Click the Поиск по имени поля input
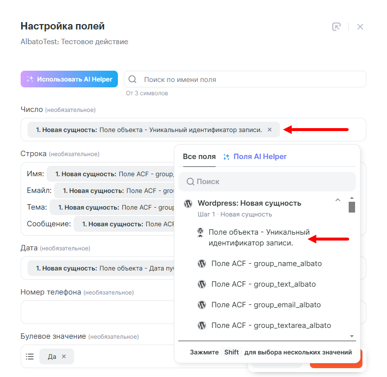 tap(250, 80)
